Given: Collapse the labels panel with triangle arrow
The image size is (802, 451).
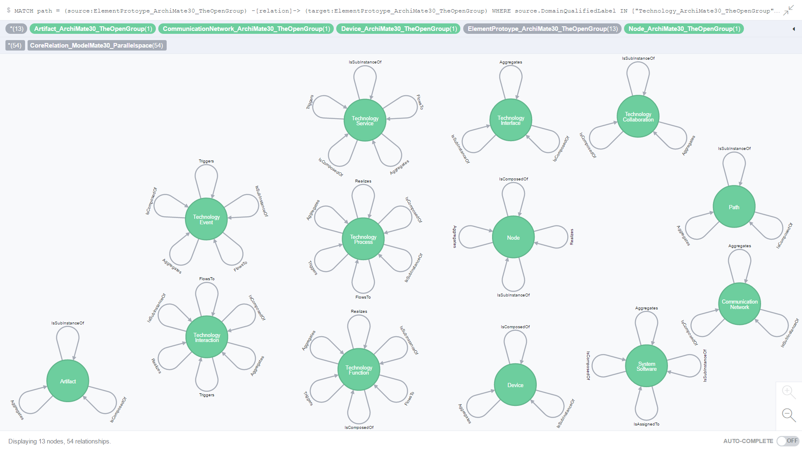Looking at the screenshot, I should [x=793, y=29].
